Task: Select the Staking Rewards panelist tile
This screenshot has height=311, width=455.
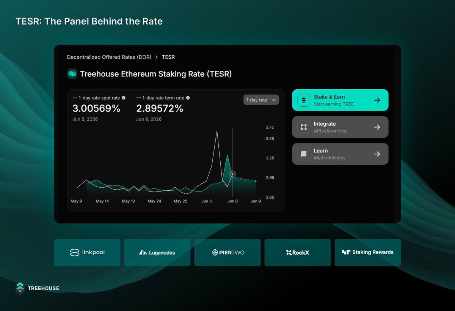Action: coord(368,252)
